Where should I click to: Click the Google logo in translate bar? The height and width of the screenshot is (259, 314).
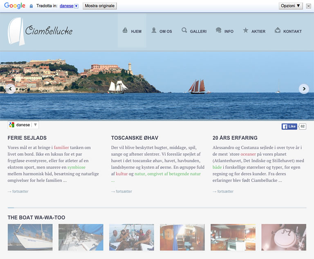click(15, 6)
